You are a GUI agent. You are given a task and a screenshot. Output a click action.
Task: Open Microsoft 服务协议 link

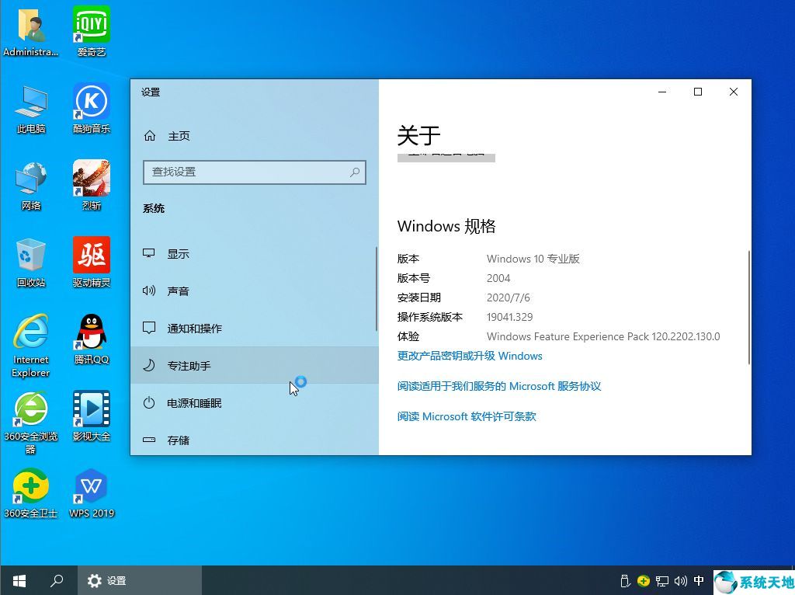[499, 386]
